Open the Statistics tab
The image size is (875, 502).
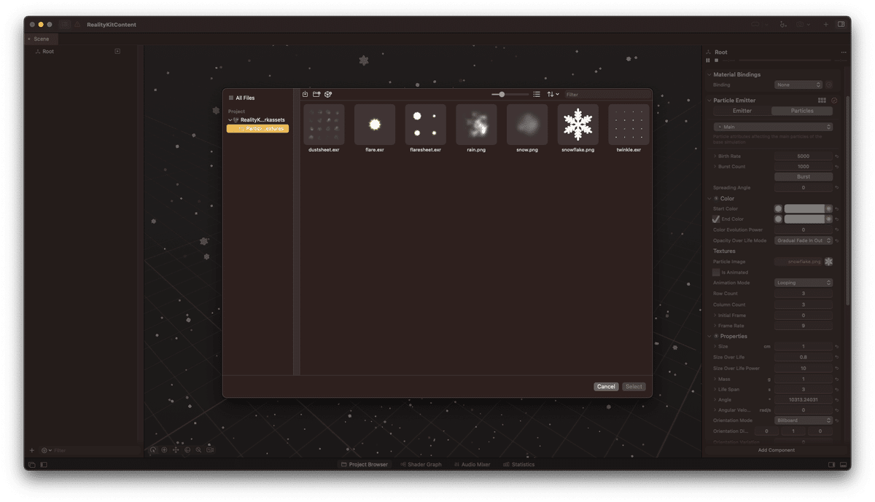click(518, 464)
